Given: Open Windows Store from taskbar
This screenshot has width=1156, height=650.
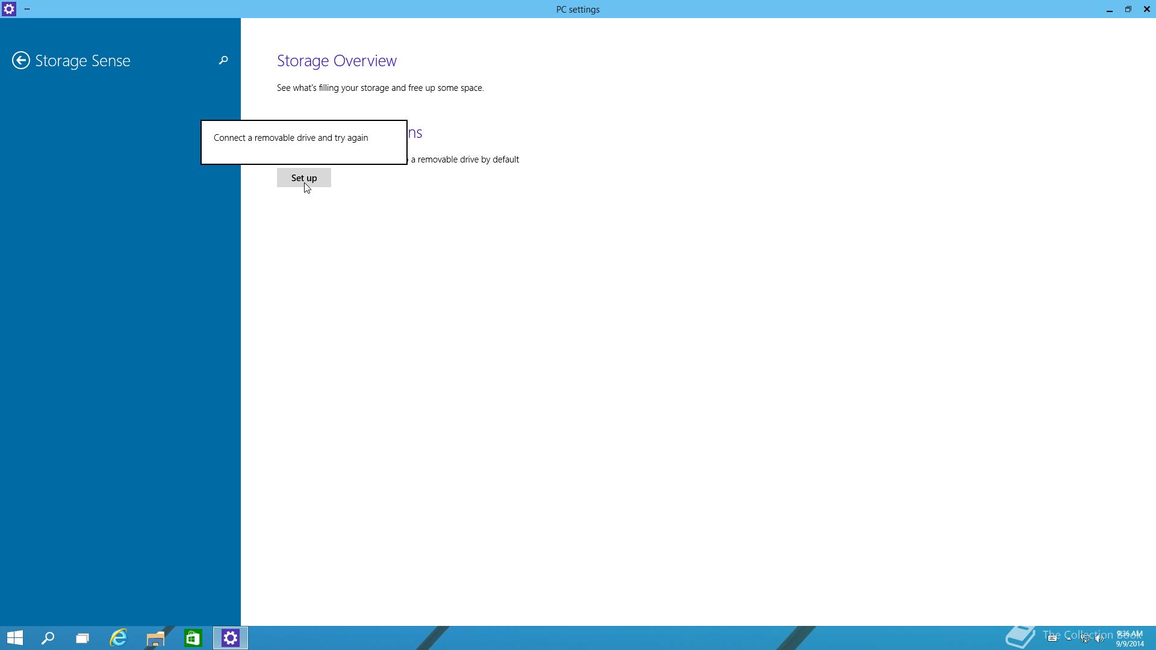Looking at the screenshot, I should tap(193, 638).
